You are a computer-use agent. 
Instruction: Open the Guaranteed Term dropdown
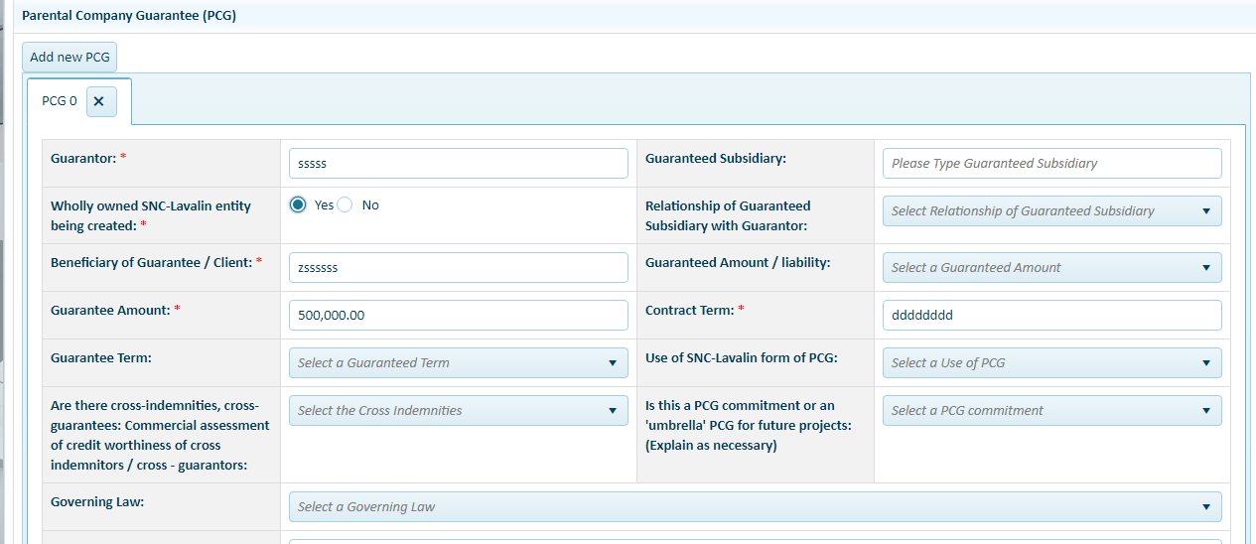(x=457, y=363)
